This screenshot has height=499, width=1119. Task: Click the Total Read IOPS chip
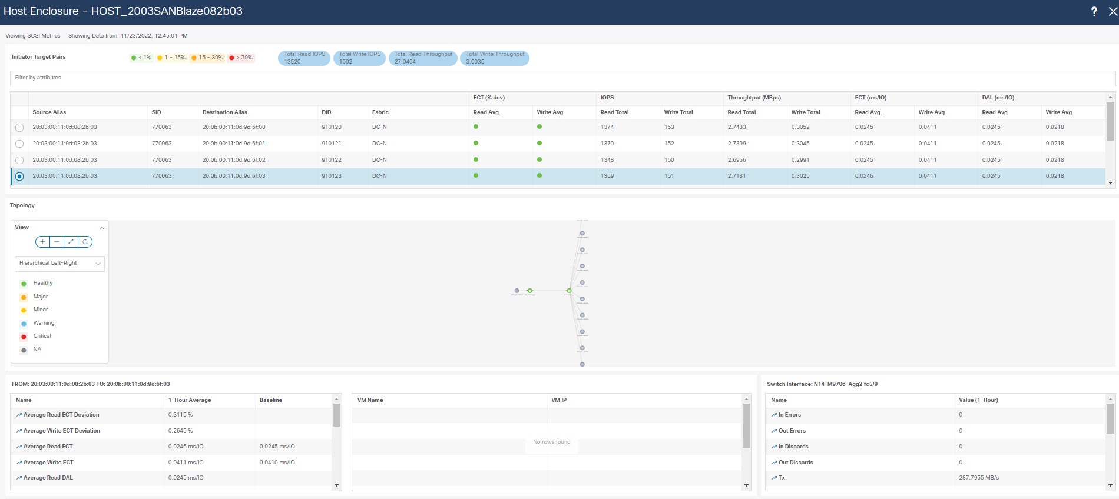tap(304, 58)
